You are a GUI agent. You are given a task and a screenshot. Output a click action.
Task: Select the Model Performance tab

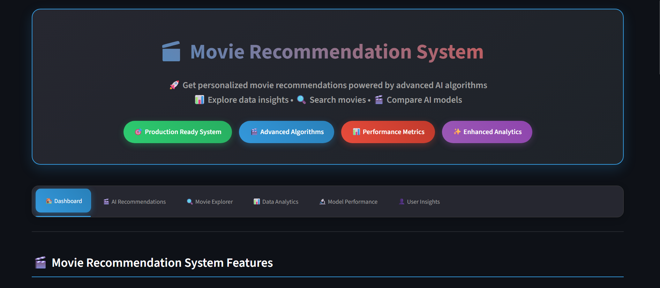pos(348,202)
